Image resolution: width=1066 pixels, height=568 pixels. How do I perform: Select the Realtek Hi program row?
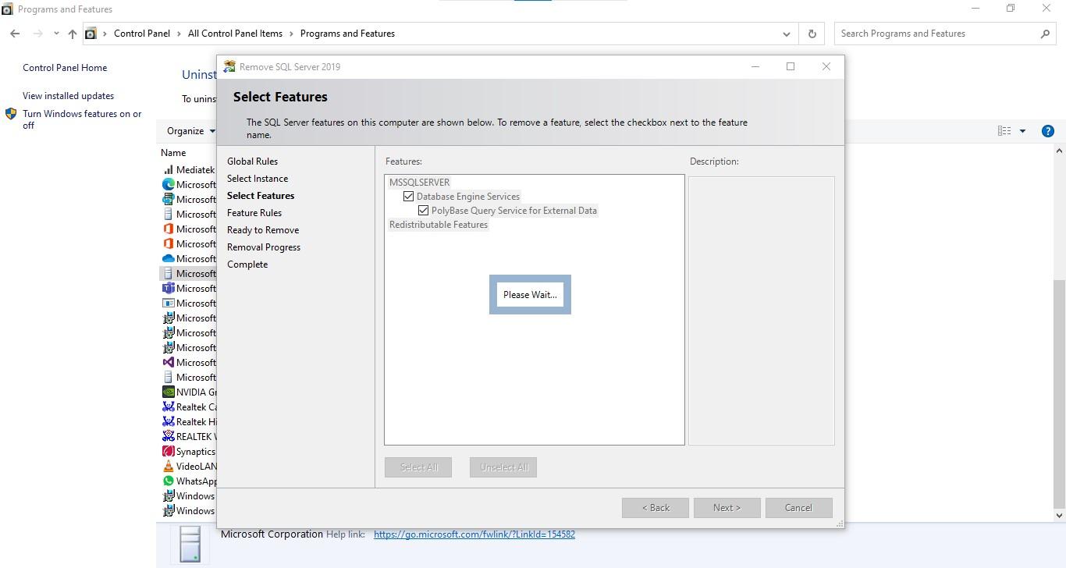click(x=189, y=421)
